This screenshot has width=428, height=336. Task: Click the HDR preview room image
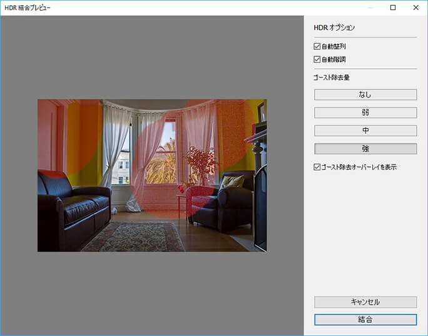click(x=152, y=175)
